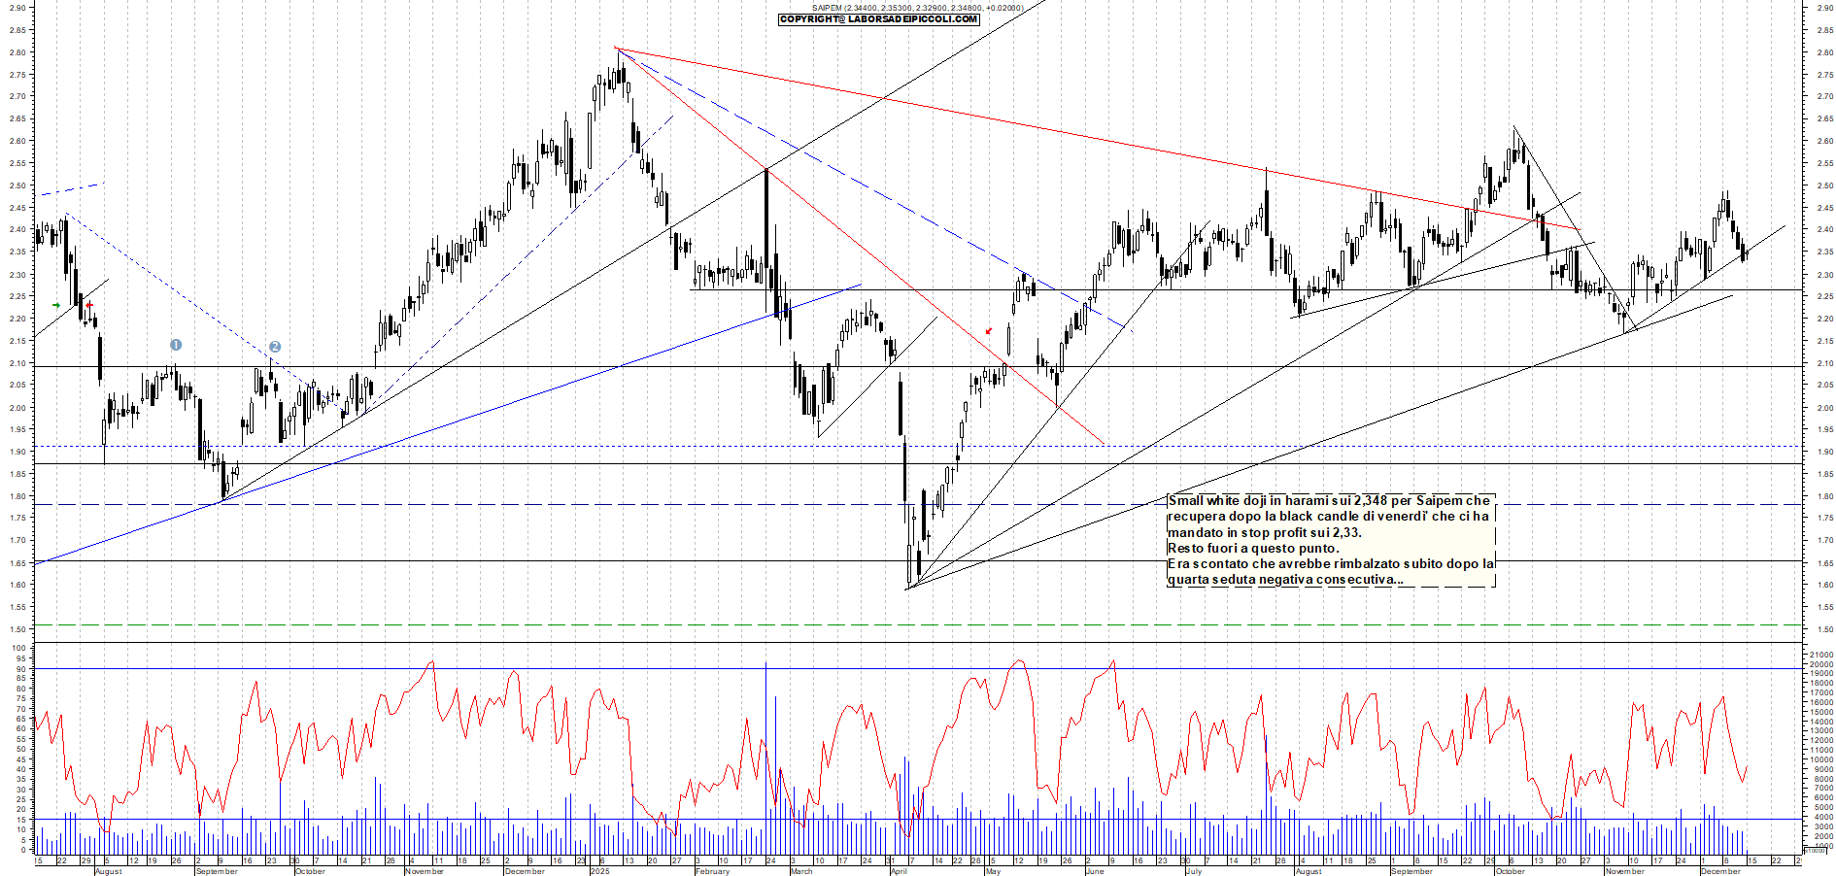Click the COPYRIGHT LABORSADEIPICCOLI.COM label
This screenshot has height=876, width=1836.
click(879, 19)
